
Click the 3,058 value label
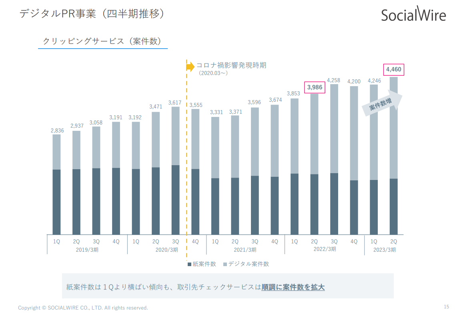point(96,122)
